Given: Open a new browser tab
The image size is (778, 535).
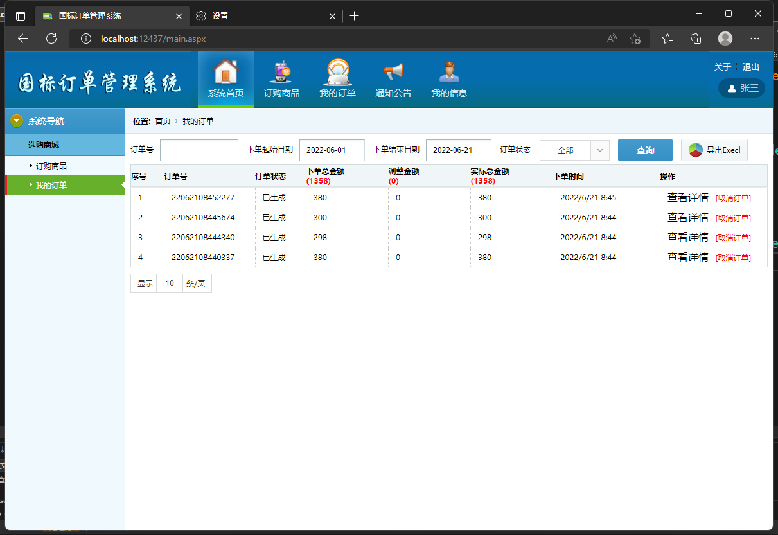Looking at the screenshot, I should click(355, 15).
